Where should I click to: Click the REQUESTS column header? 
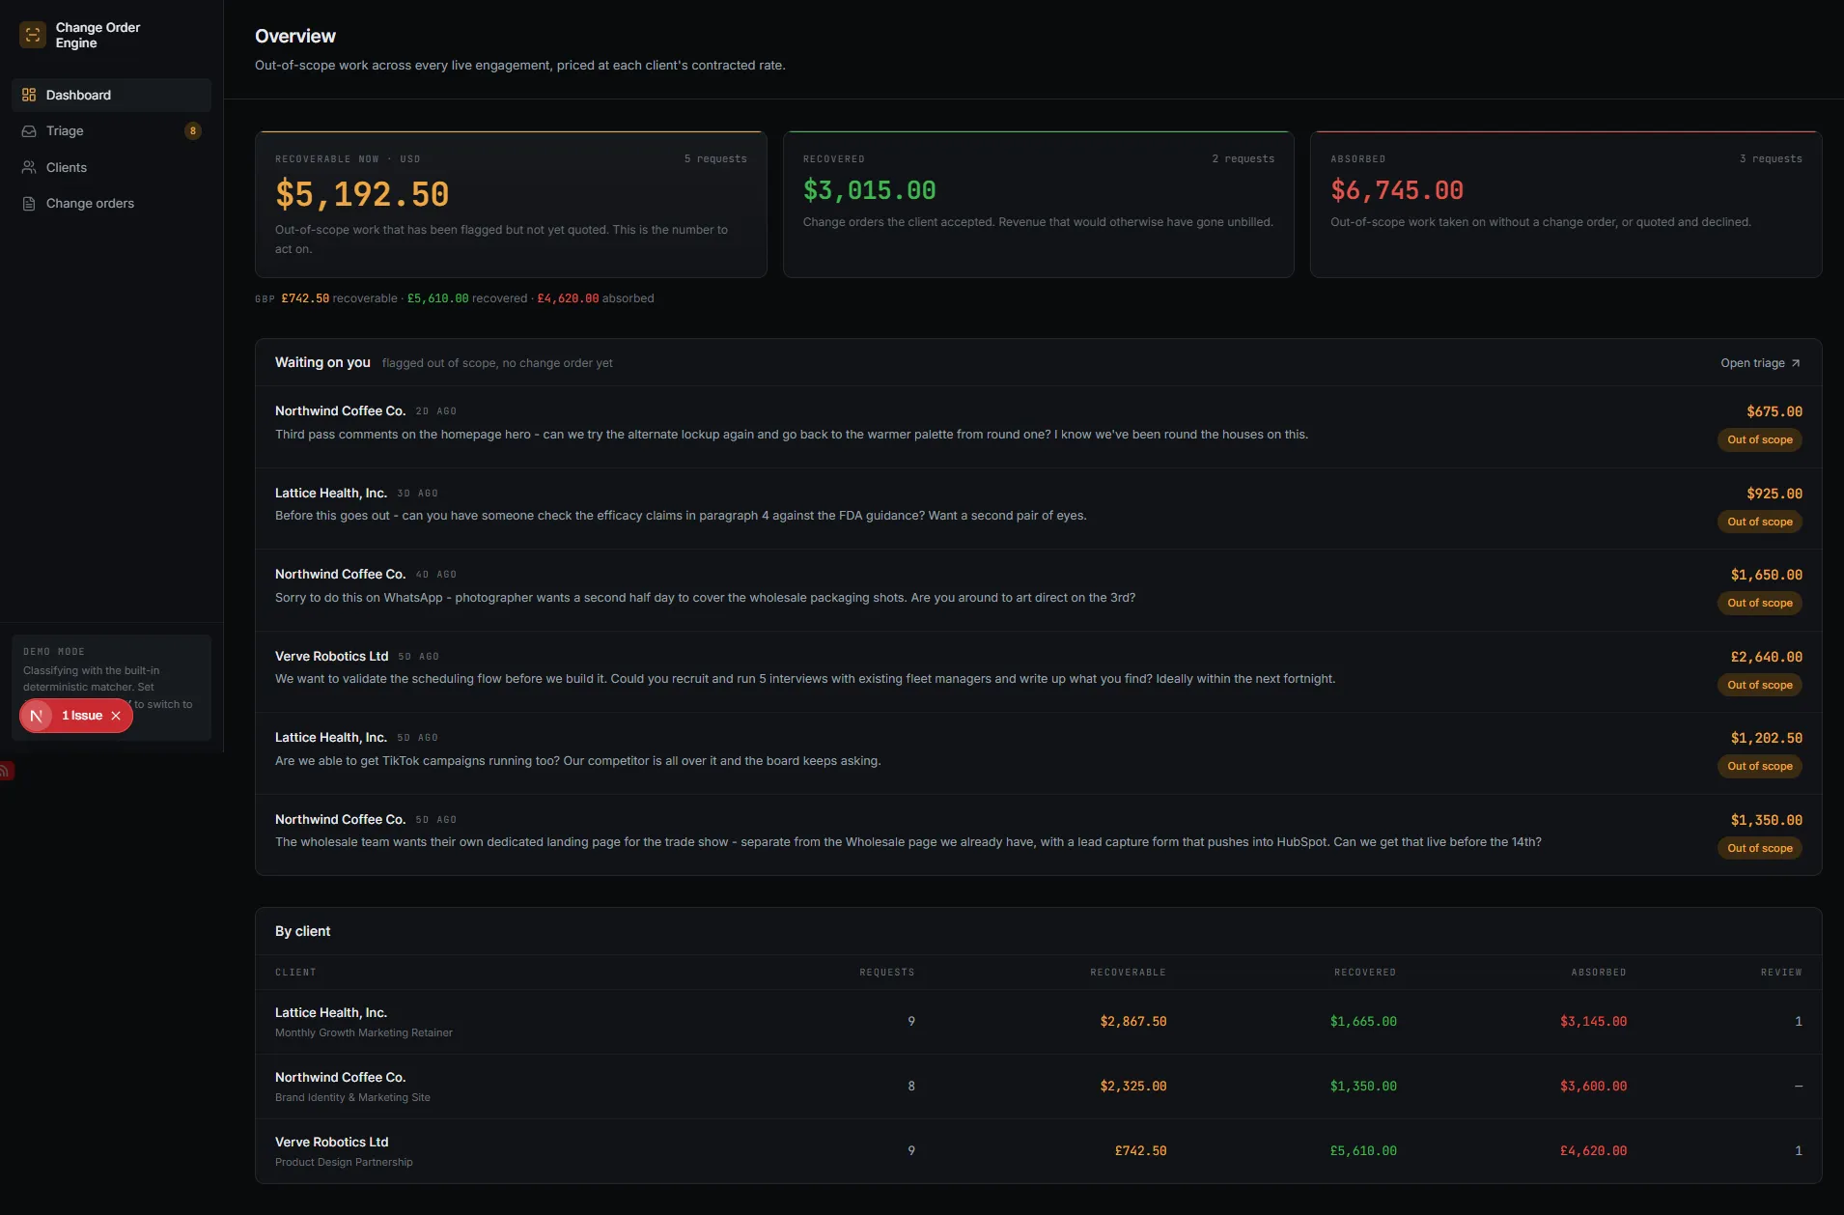[886, 973]
